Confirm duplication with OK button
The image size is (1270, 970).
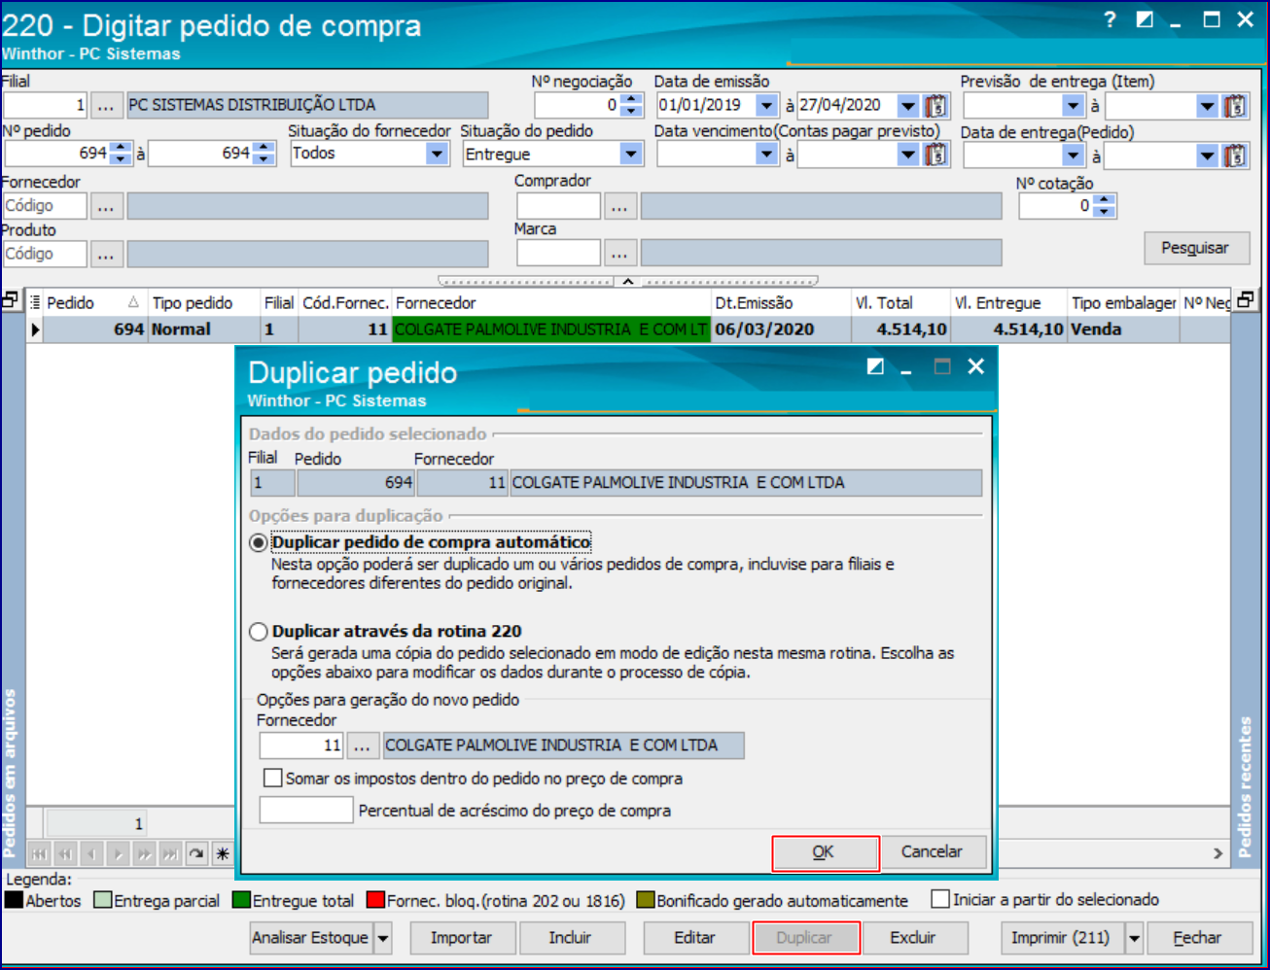824,852
